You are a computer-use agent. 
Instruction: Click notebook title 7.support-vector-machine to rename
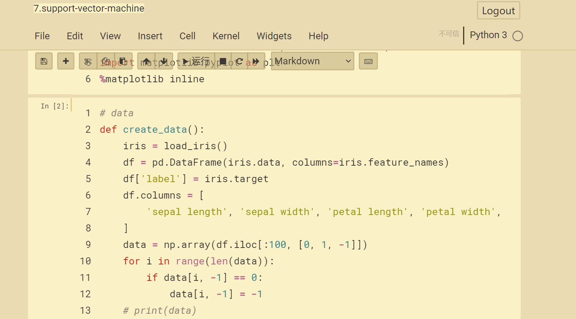coord(89,8)
